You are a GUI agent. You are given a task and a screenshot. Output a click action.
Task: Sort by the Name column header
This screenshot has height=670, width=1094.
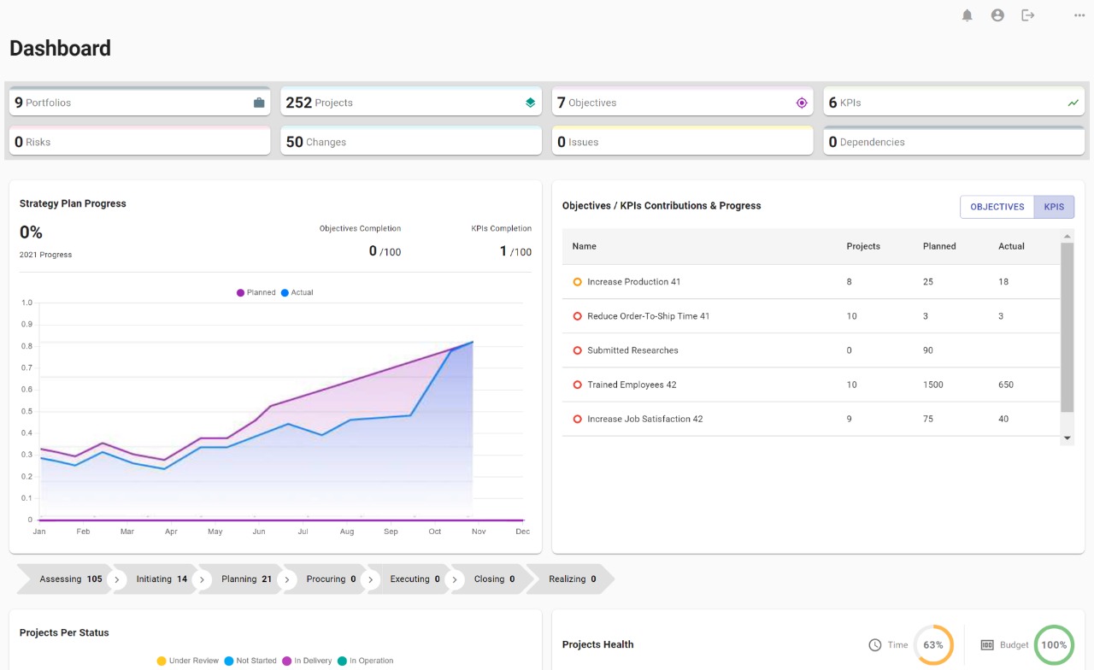[585, 246]
